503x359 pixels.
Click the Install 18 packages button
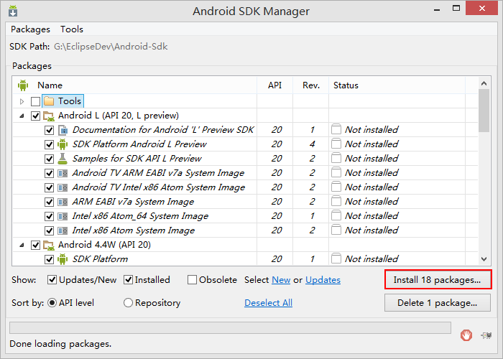[x=438, y=279]
